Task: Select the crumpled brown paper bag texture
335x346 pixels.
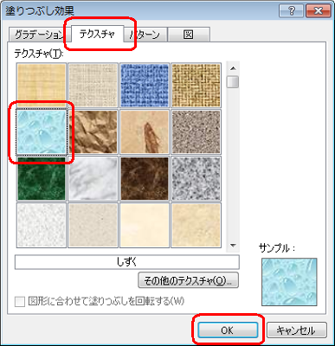Action: tap(93, 131)
